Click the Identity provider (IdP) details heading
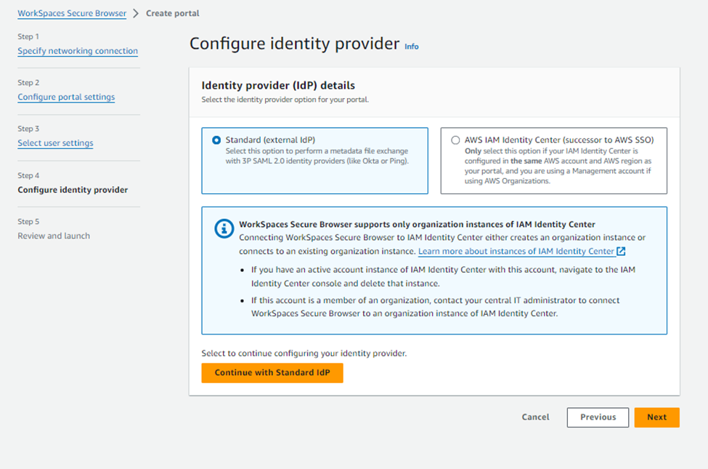The image size is (708, 469). pos(278,86)
